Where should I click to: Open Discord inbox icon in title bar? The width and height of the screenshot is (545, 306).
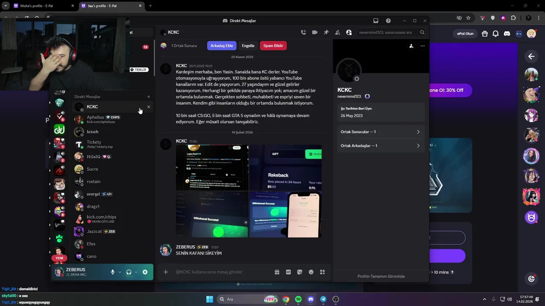coord(376,20)
